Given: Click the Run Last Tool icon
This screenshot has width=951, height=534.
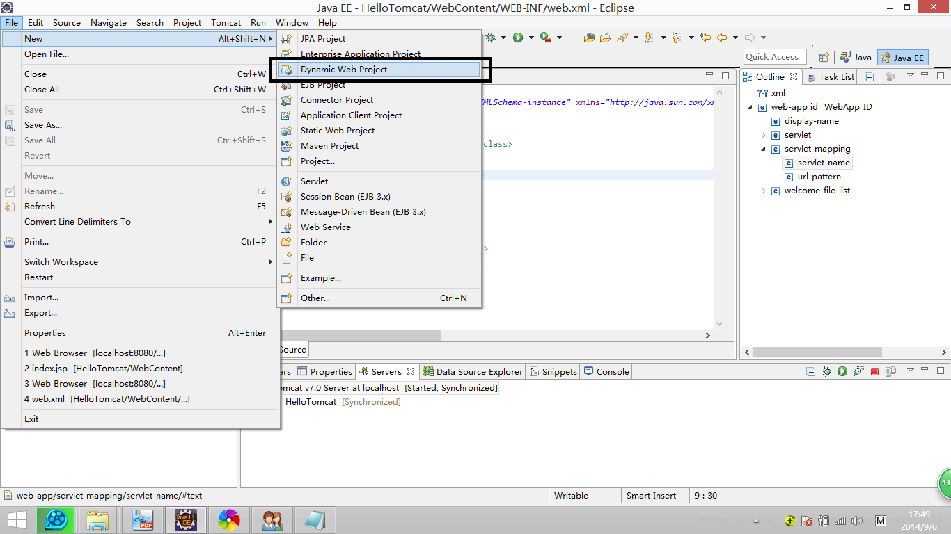Looking at the screenshot, I should point(546,38).
